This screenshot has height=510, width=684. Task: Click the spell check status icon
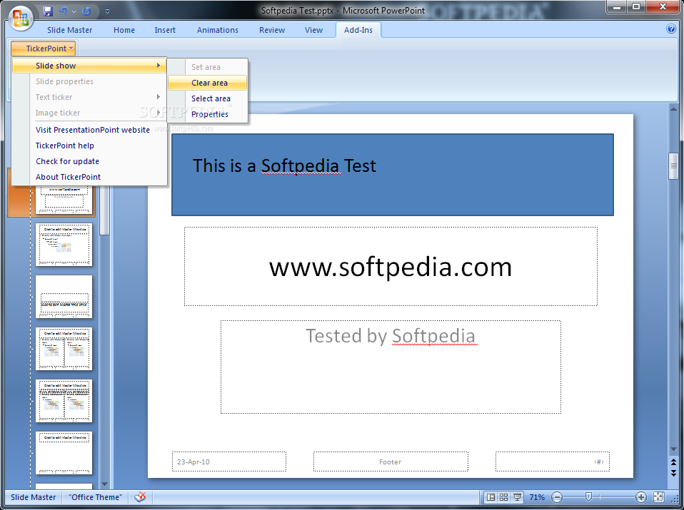(x=140, y=497)
